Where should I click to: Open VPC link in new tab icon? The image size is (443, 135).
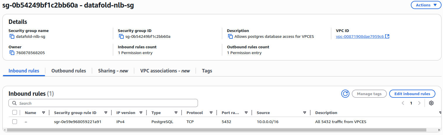(x=387, y=36)
